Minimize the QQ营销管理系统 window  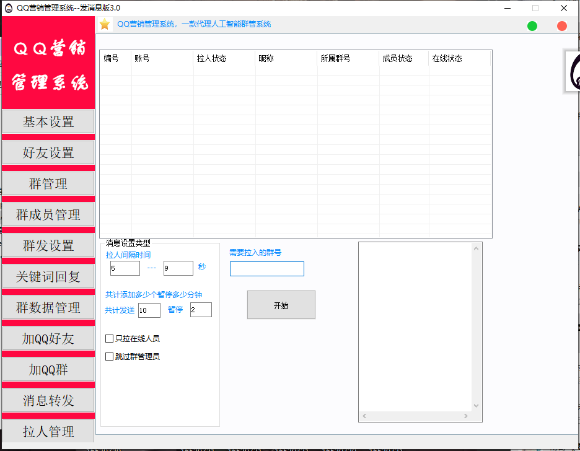(507, 8)
